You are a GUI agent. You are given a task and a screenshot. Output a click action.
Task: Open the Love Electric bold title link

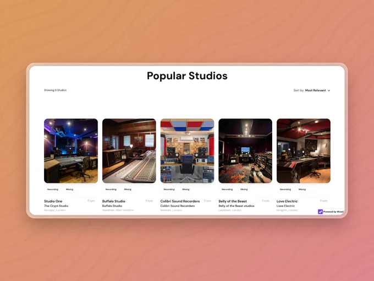click(287, 201)
